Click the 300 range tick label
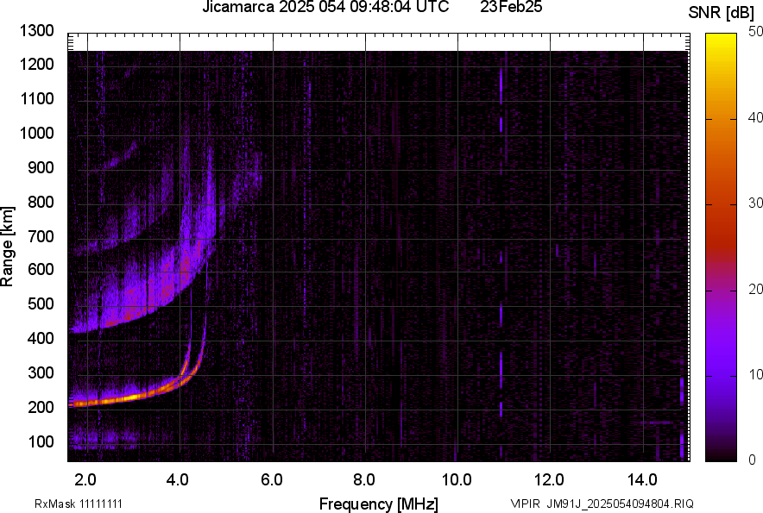The image size is (763, 513). pos(41,372)
